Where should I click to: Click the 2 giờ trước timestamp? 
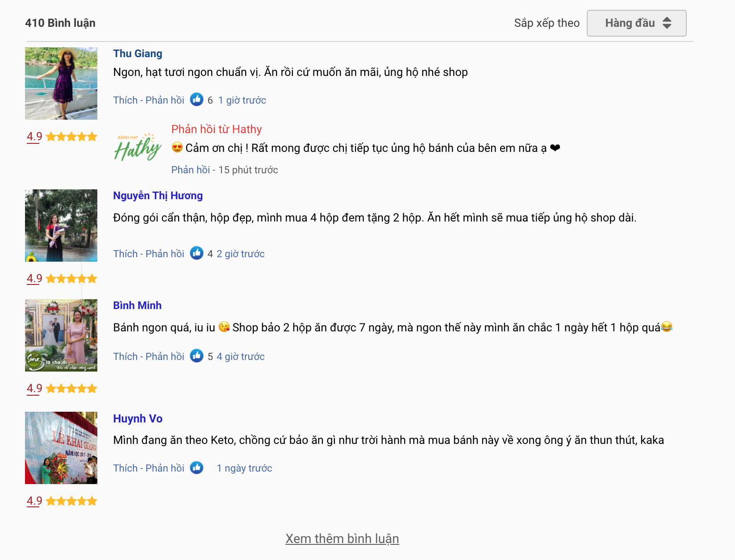point(241,254)
